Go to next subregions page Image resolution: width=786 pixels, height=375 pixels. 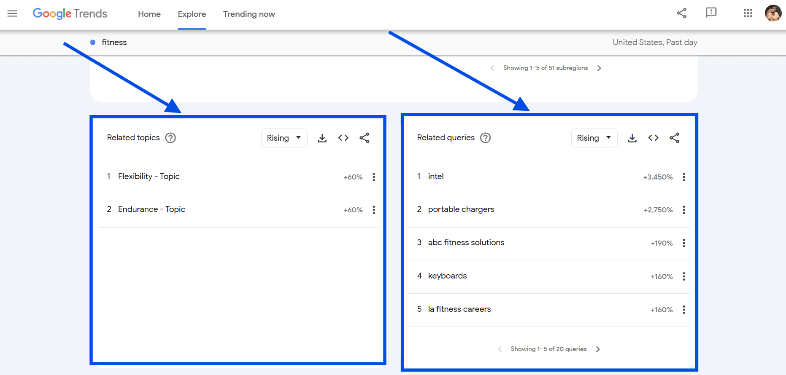(599, 68)
